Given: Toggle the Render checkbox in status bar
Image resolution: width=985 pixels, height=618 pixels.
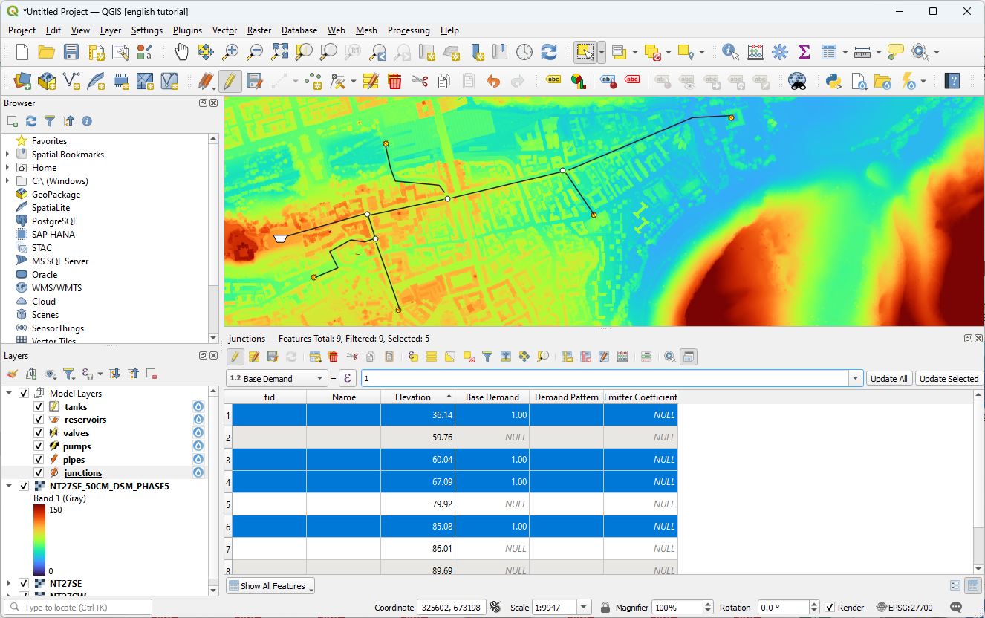Looking at the screenshot, I should coord(830,608).
